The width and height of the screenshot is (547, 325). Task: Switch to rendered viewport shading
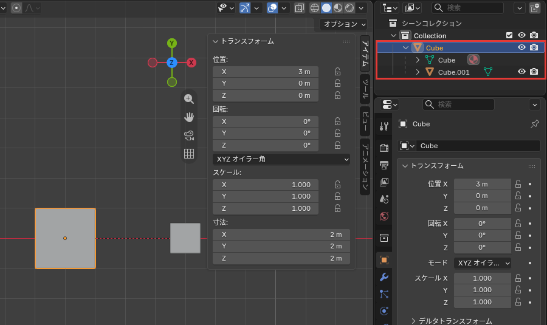click(x=349, y=8)
